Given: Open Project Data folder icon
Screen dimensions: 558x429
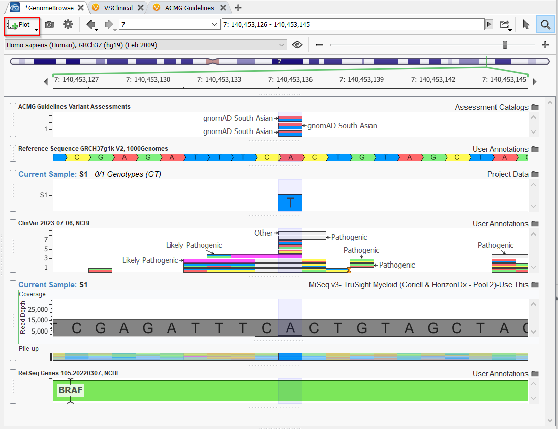Looking at the screenshot, I should 535,174.
